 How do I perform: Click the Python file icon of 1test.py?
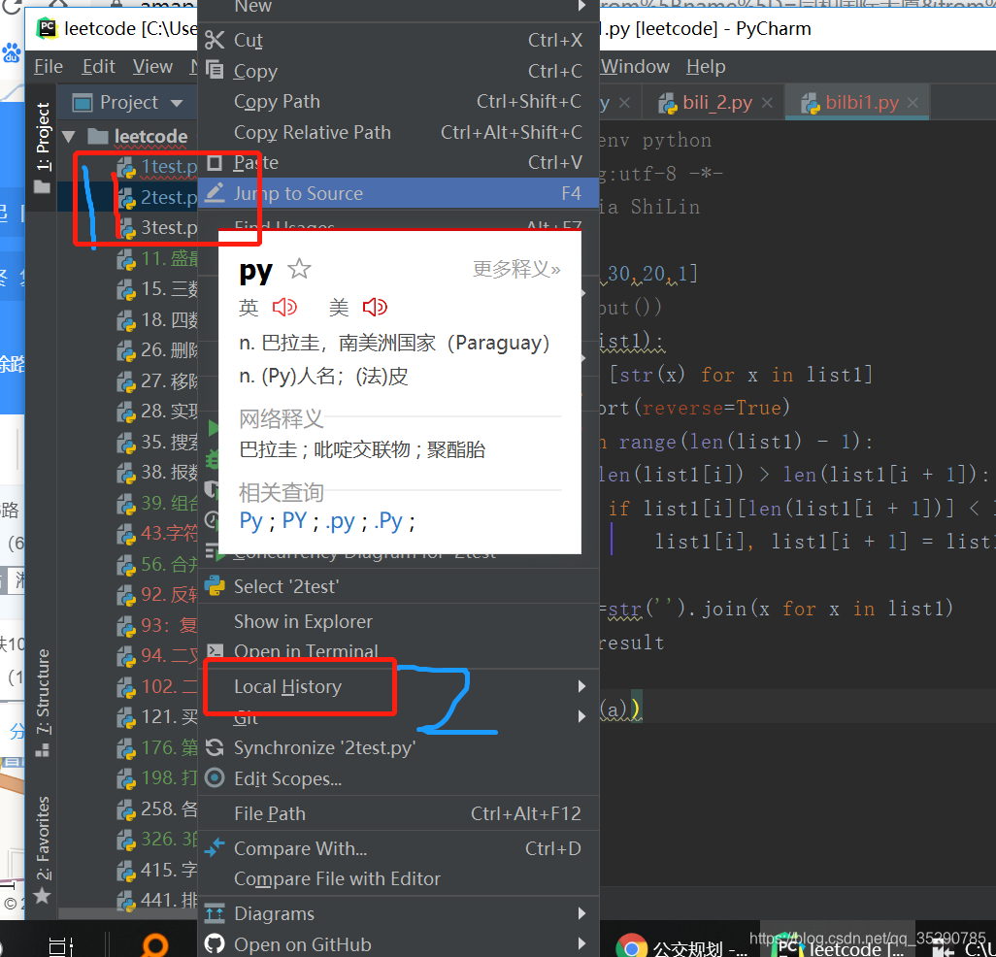[x=126, y=167]
